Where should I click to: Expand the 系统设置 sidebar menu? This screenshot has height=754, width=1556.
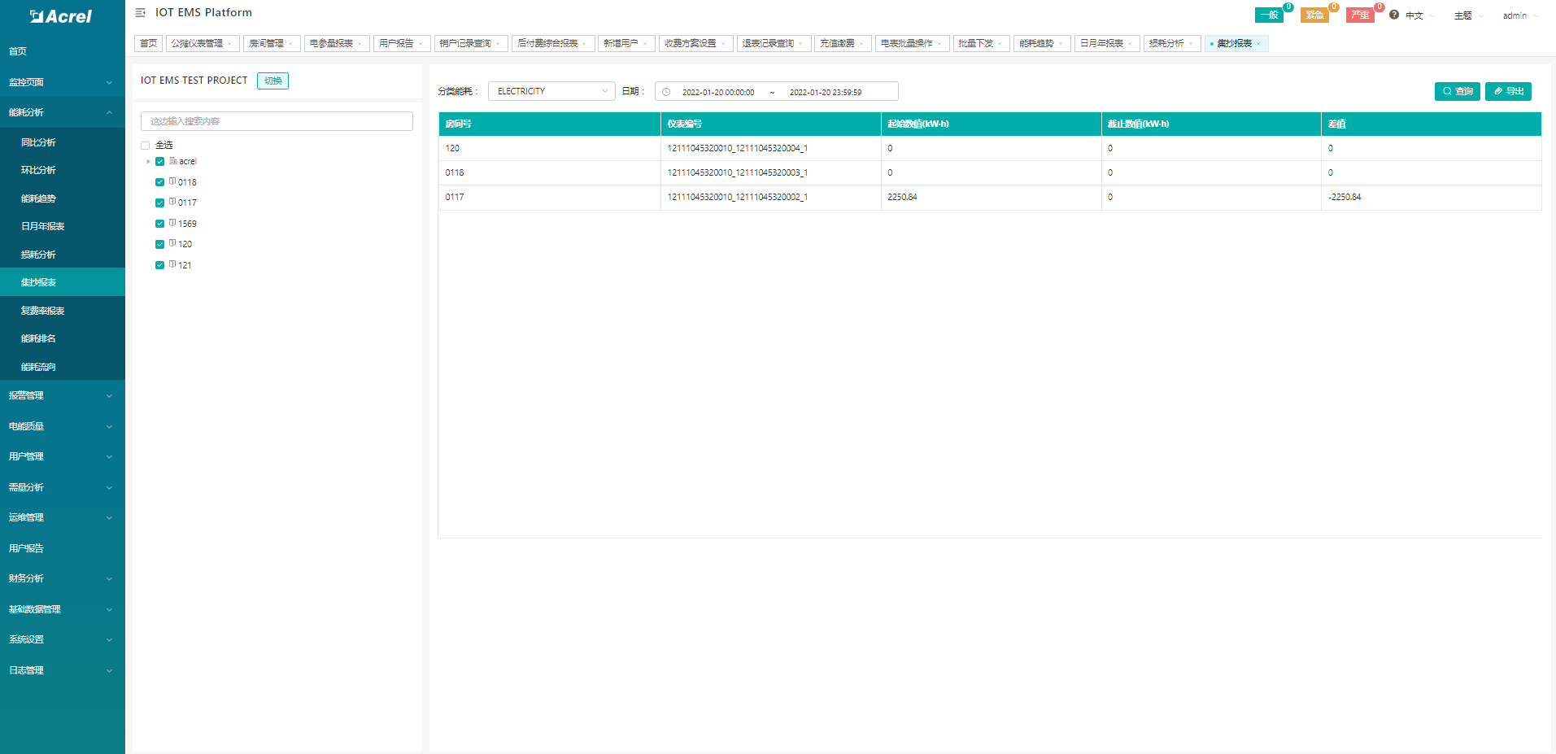63,639
